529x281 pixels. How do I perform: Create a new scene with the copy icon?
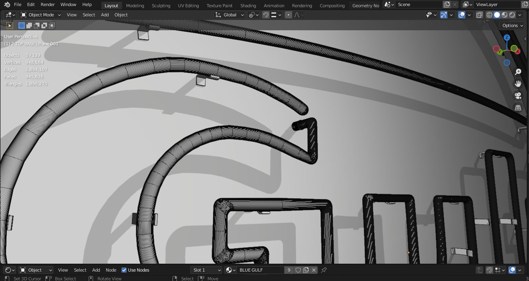(447, 5)
